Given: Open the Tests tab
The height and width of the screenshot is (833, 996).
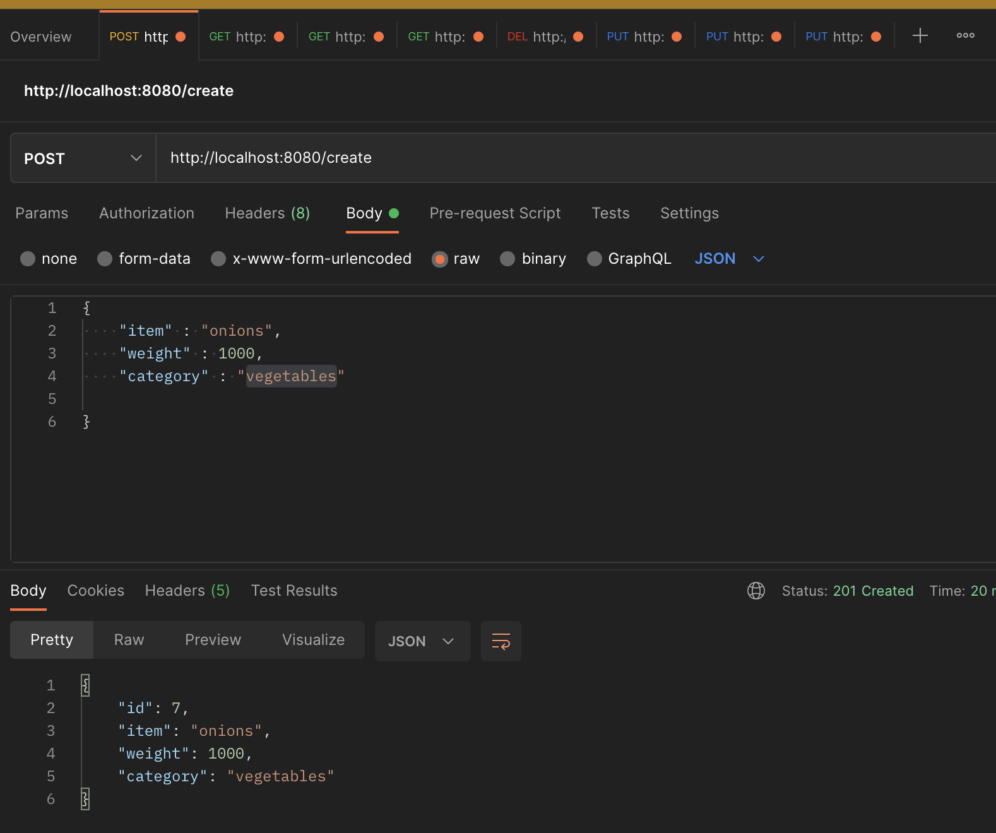Looking at the screenshot, I should (610, 213).
